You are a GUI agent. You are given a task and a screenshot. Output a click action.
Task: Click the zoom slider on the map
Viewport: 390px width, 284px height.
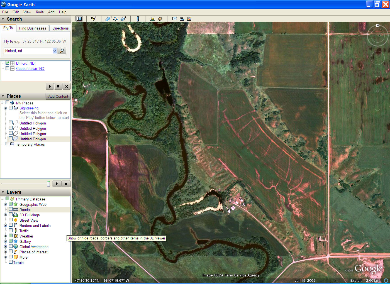point(377,90)
